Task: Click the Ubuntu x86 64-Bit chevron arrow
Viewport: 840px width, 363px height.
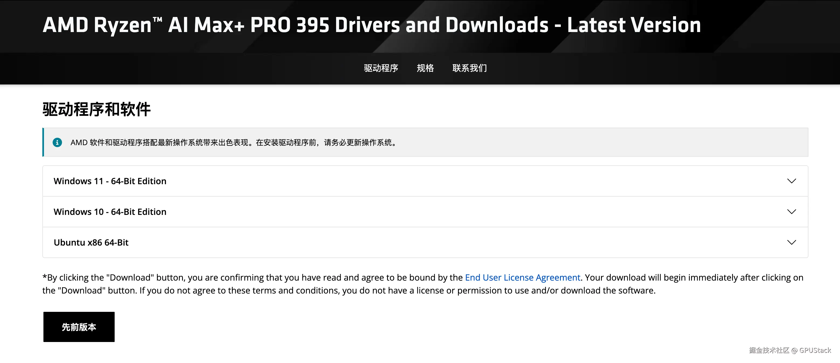Action: click(x=791, y=242)
